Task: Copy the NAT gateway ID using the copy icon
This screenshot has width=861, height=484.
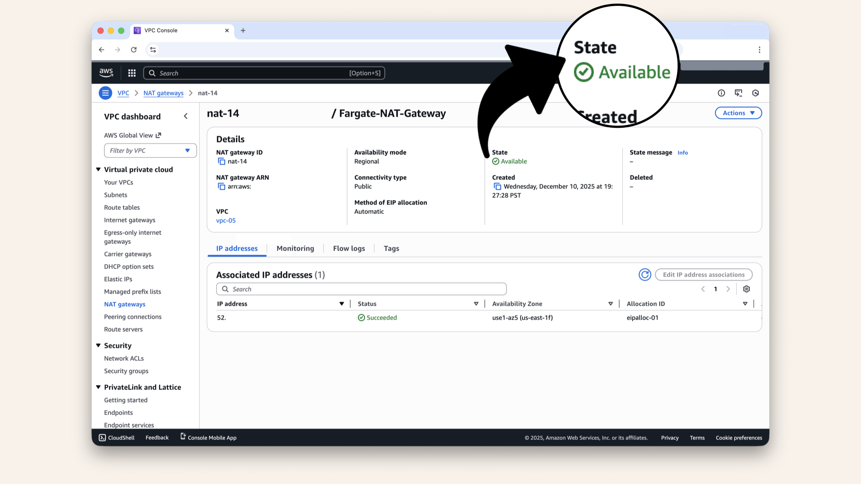Action: tap(222, 162)
